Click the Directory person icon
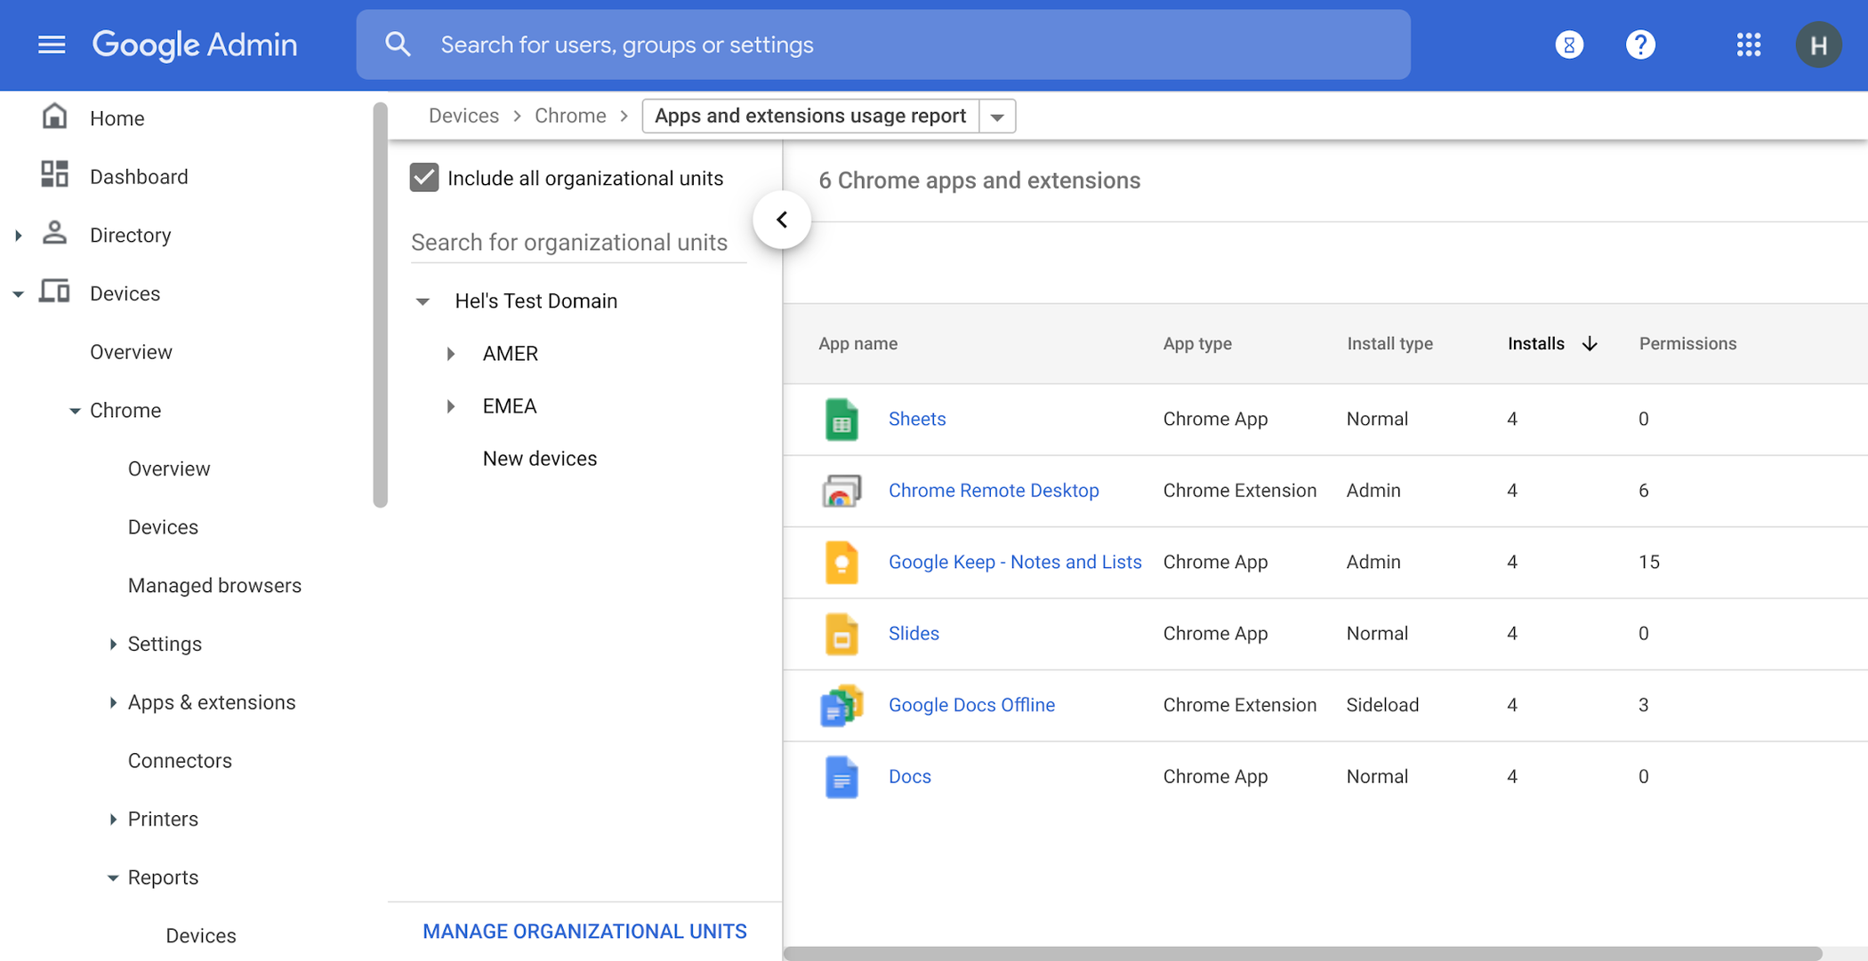Screen dimensions: 1868x961 pos(54,233)
